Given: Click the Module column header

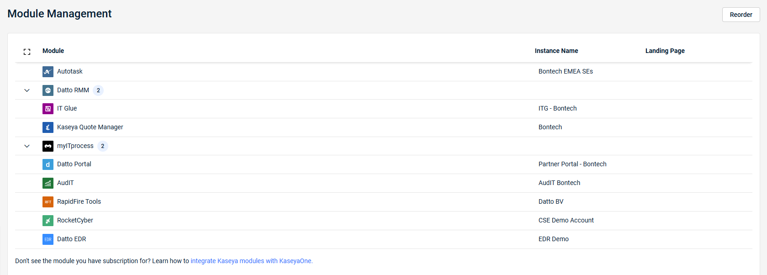Looking at the screenshot, I should click(x=53, y=51).
